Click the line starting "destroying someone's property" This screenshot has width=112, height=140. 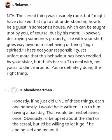point(55,39)
